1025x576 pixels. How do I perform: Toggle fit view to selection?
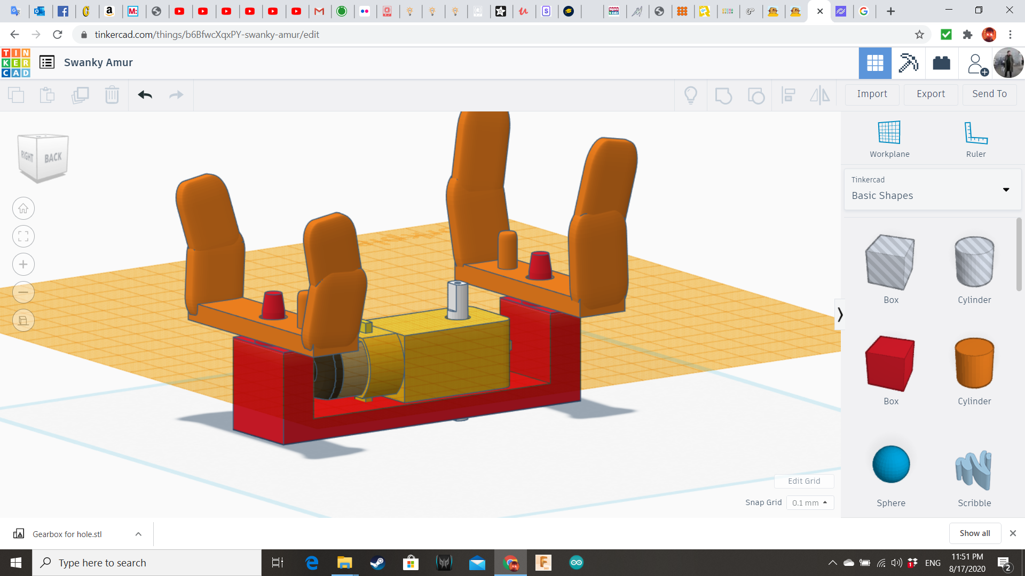tap(23, 236)
